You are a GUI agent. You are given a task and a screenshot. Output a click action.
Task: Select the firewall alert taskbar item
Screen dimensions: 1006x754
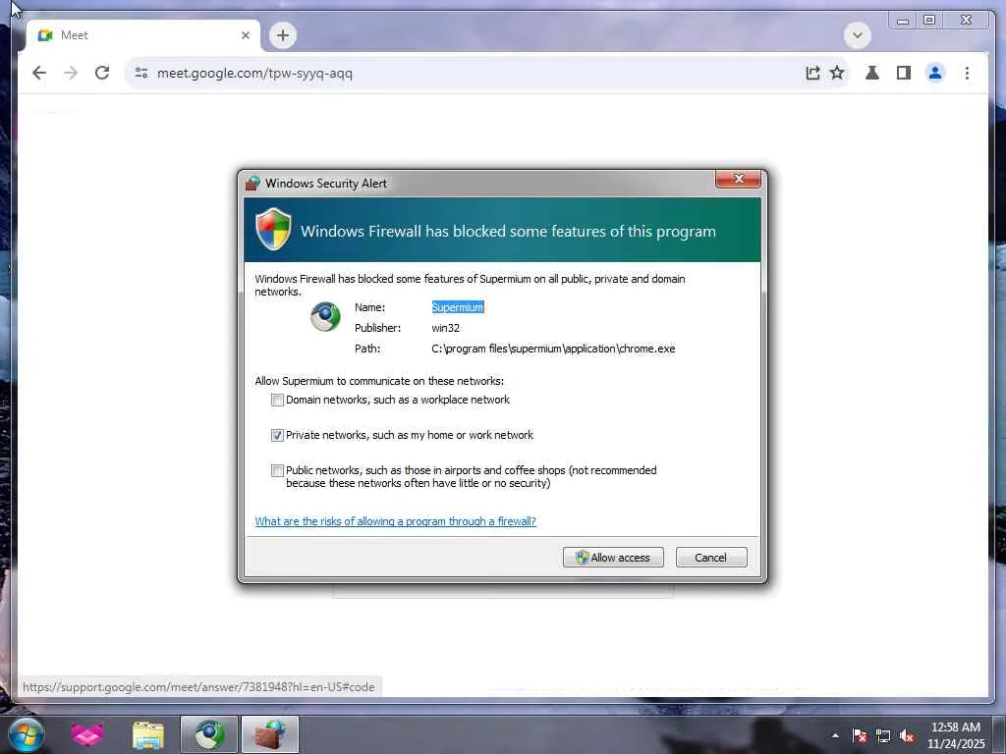pos(270,734)
